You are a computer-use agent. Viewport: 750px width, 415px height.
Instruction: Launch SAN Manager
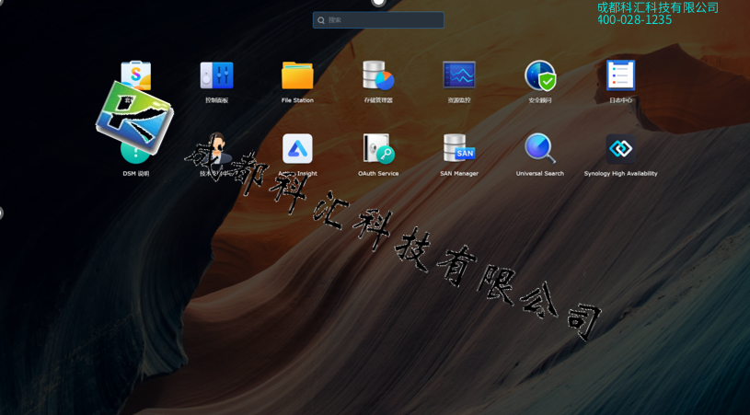[x=458, y=148]
